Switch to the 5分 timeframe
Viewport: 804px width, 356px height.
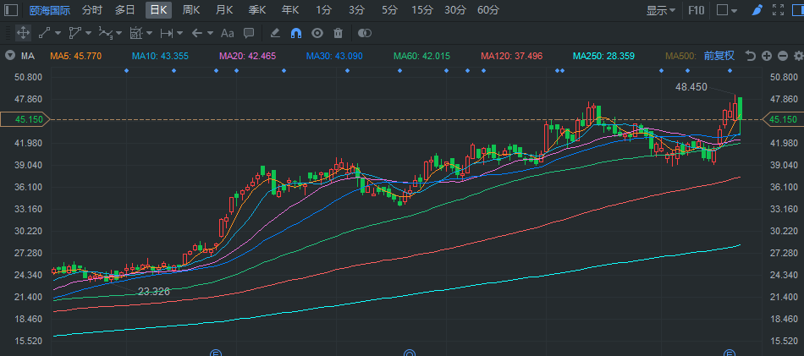click(389, 10)
